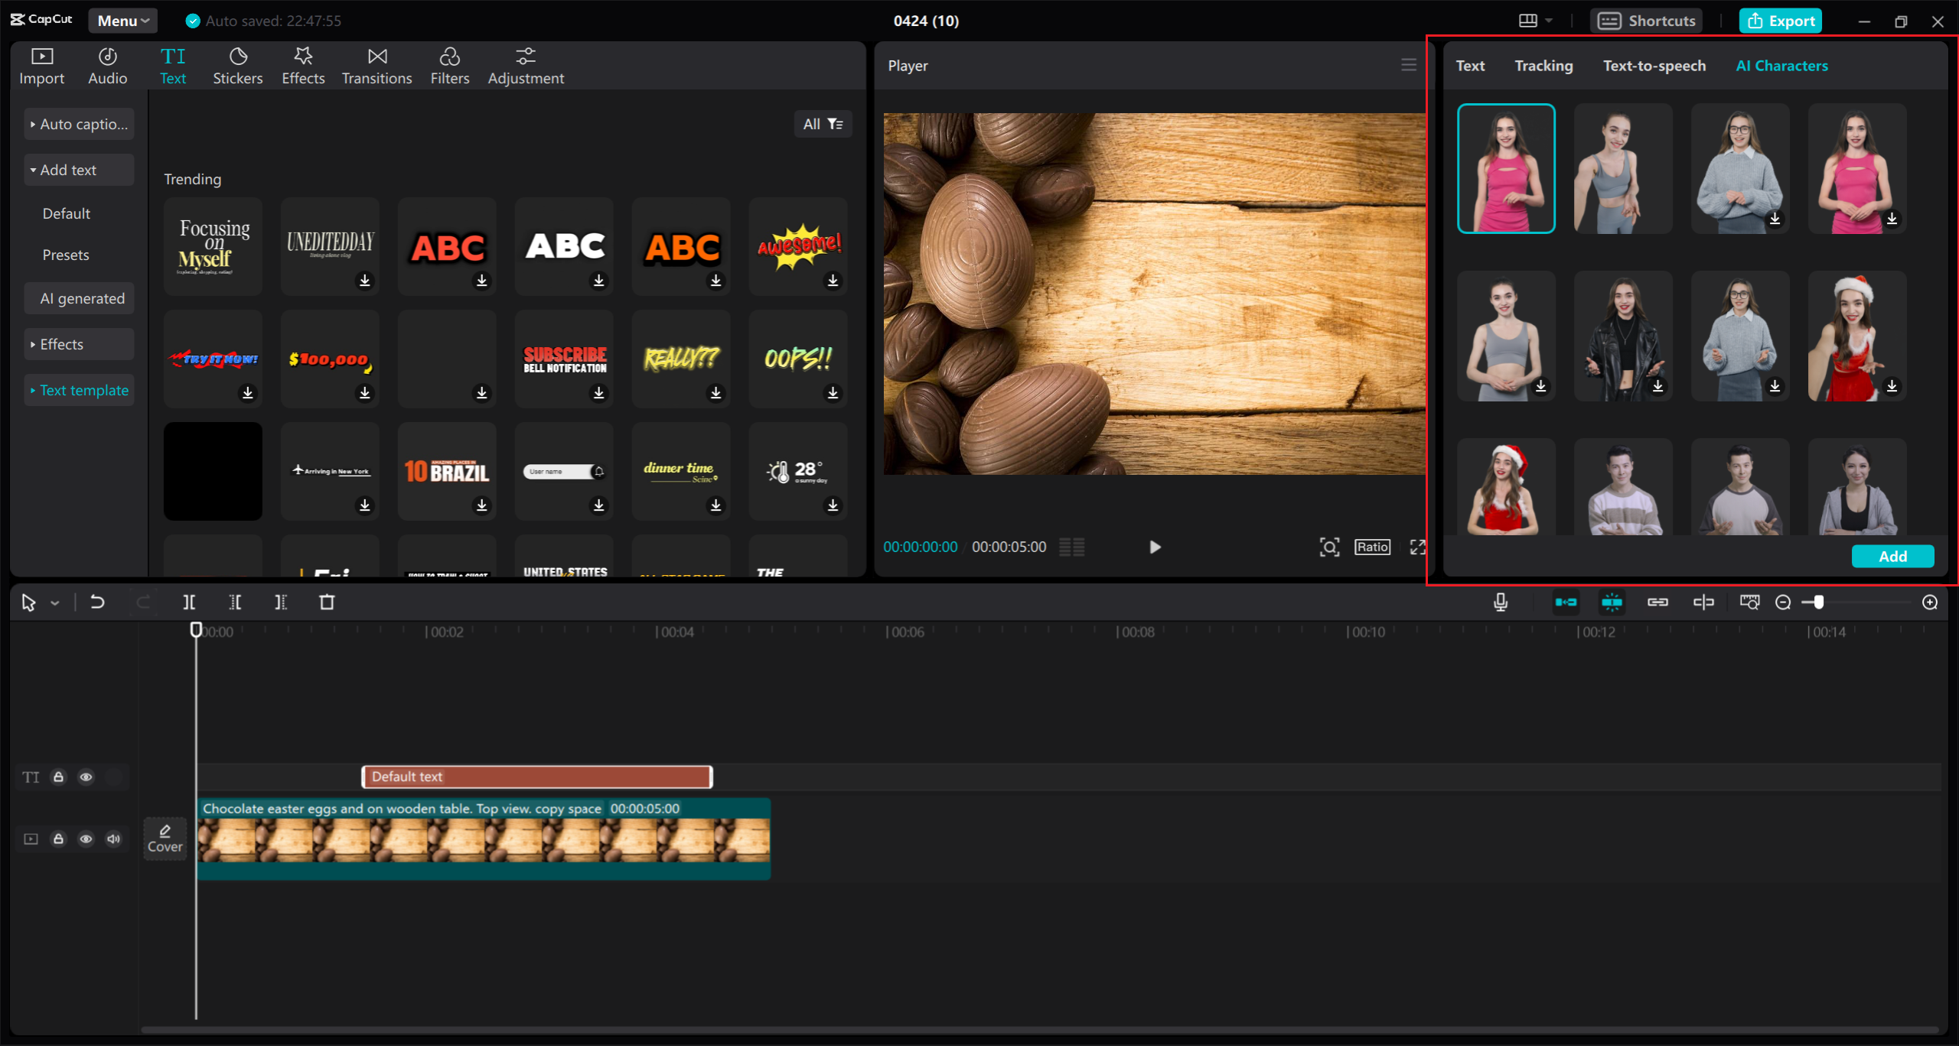
Task: Click the zoom in timeline plus icon
Action: coord(1930,603)
